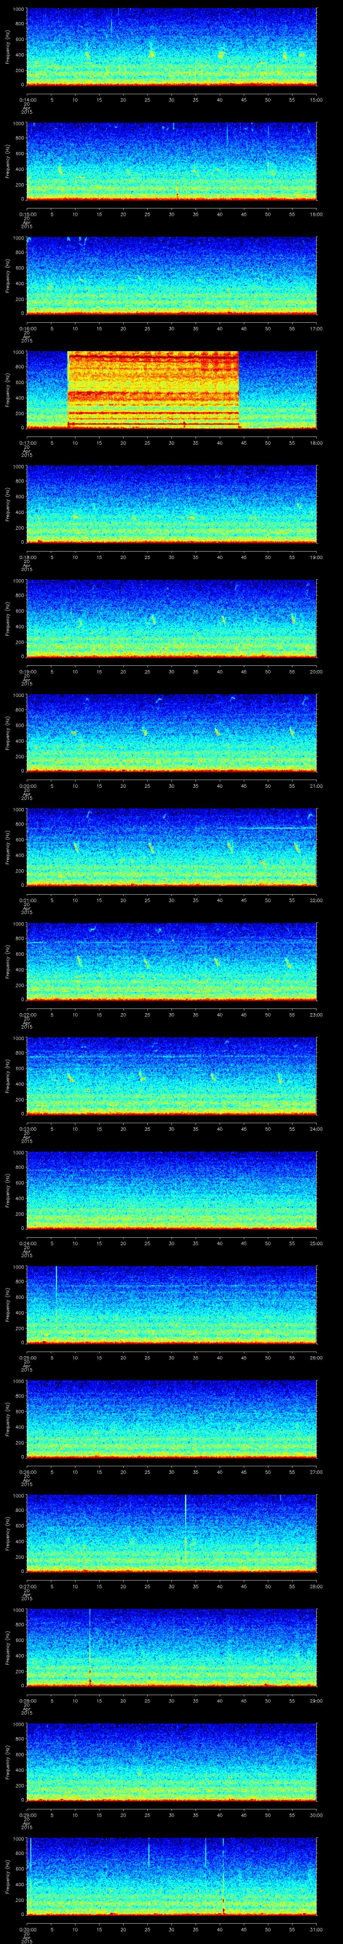The image size is (343, 1944).
Task: Click the 0:29:00 start time label
Action: pos(27,1815)
